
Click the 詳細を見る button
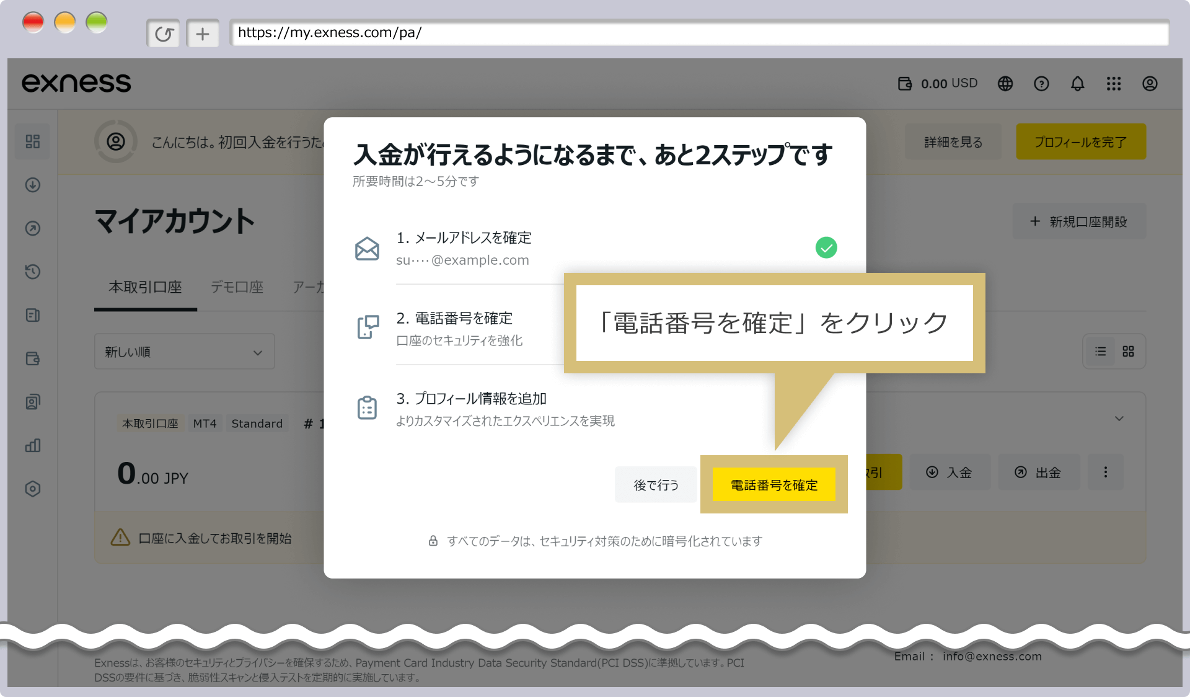click(x=953, y=142)
